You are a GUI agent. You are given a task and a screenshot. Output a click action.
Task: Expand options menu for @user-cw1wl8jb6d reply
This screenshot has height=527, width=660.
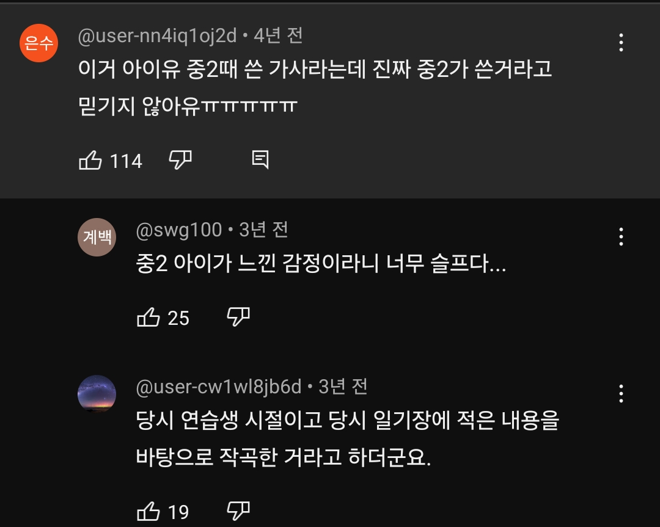click(x=621, y=394)
